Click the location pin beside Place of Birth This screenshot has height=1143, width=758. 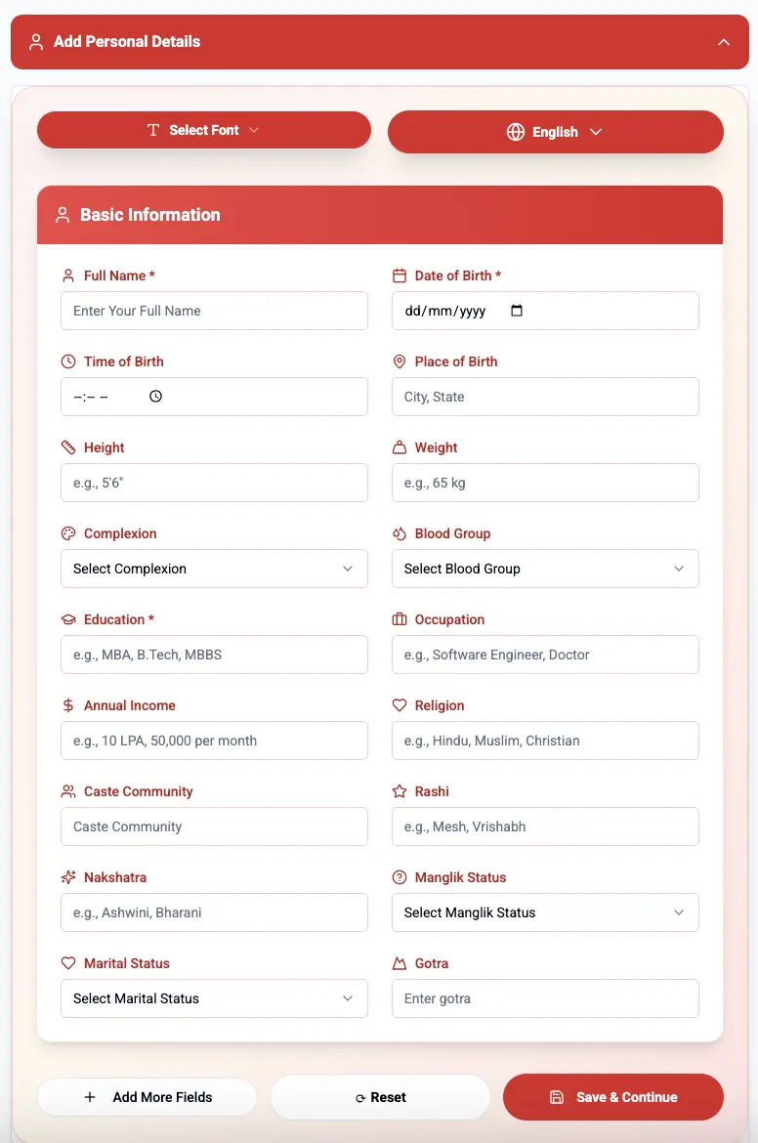click(x=400, y=361)
